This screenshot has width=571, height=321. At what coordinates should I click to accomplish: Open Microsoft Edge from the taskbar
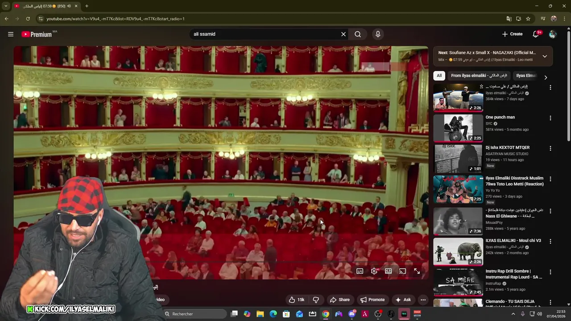pyautogui.click(x=273, y=314)
